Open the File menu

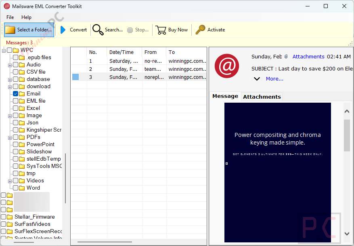pos(10,17)
